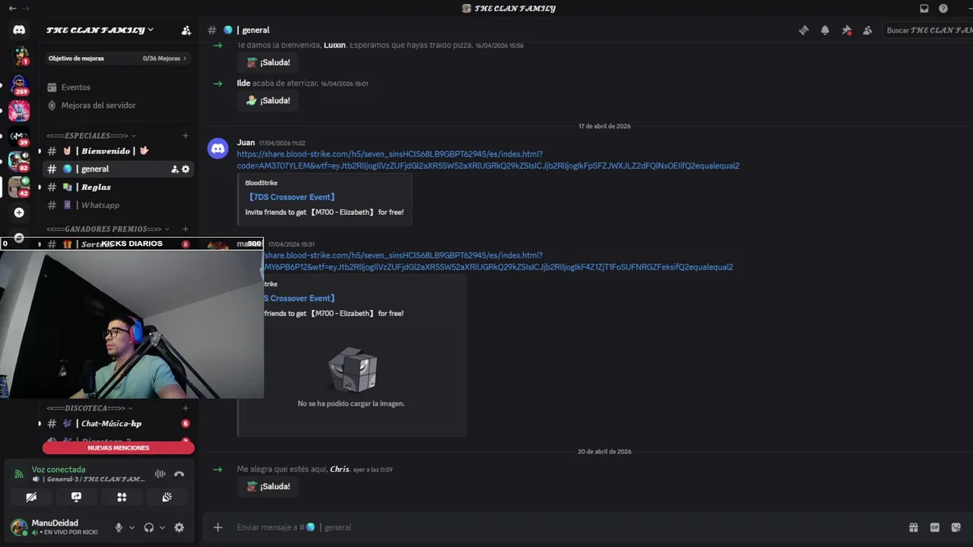Toggle camera in voice panel

tap(31, 497)
